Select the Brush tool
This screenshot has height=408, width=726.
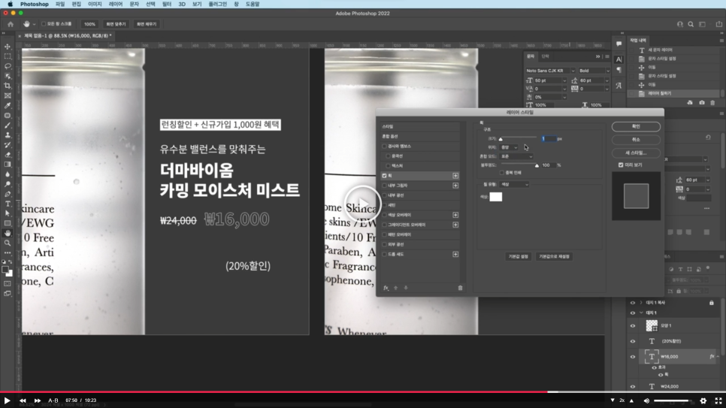click(8, 125)
